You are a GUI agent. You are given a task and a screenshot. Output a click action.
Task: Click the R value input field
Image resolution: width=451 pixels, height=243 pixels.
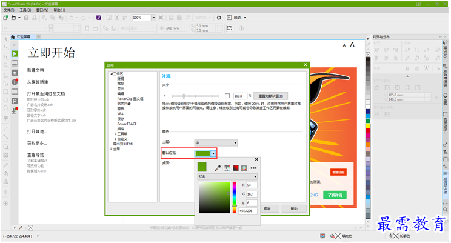click(252, 185)
